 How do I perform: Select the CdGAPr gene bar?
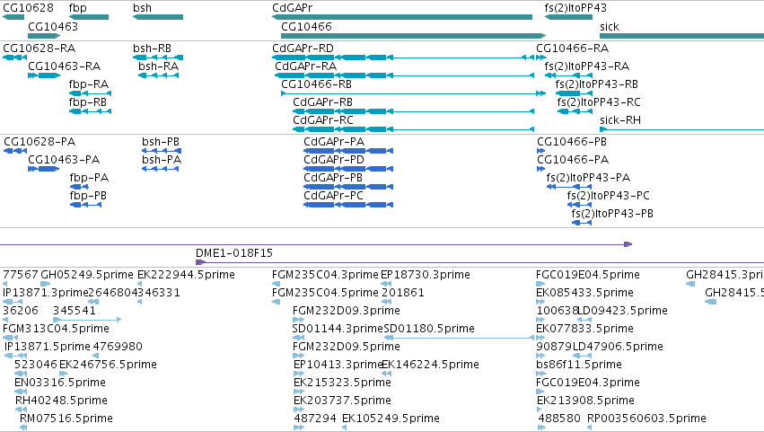(x=402, y=17)
